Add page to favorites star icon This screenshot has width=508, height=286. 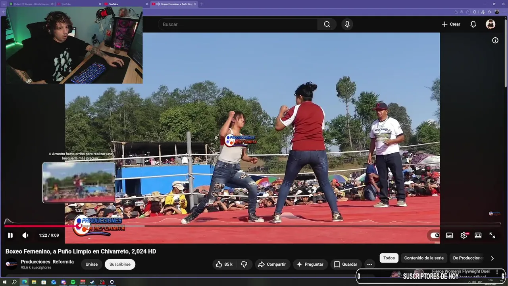[467, 12]
